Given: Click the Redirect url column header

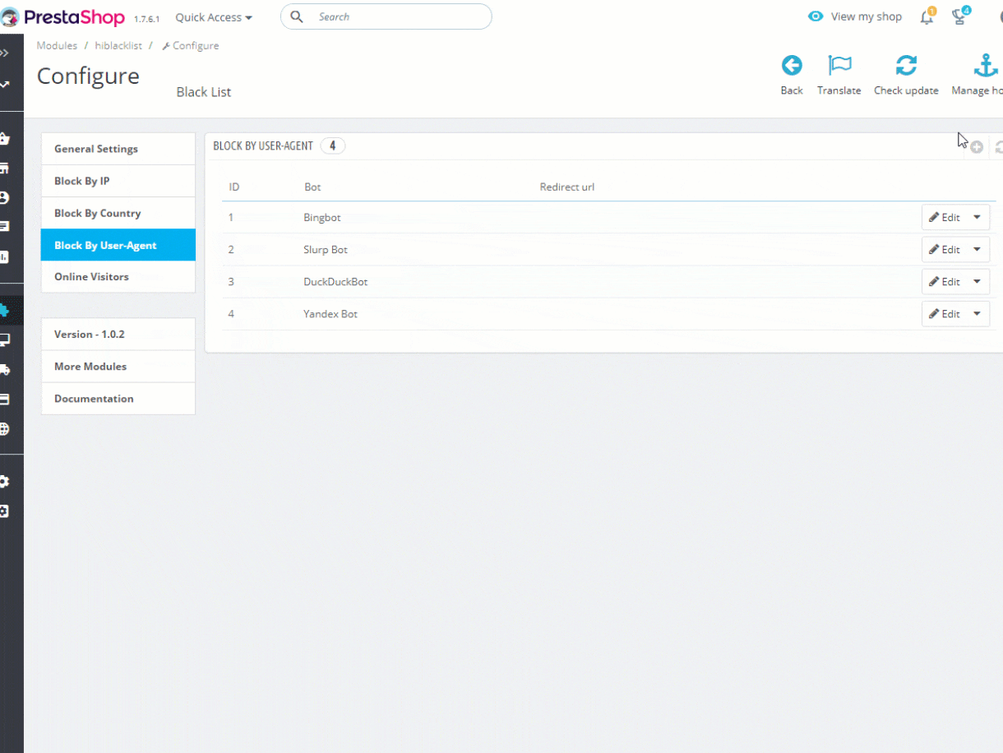Looking at the screenshot, I should [x=567, y=187].
